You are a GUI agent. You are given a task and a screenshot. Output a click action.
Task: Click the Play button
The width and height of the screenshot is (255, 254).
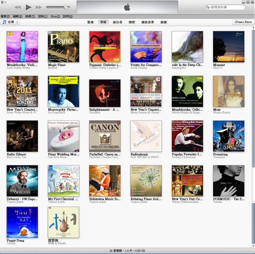pos(29,7)
